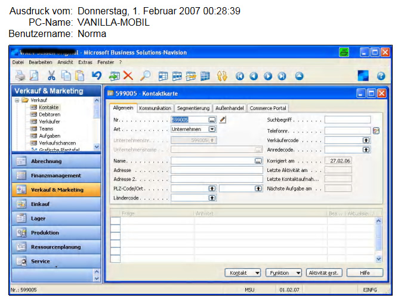Click the List up-arrow toolbar icon

tap(300, 76)
